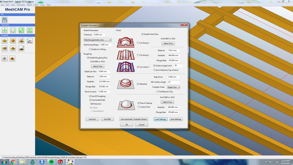Open the CAM menu
This screenshot has width=293, height=165.
[36, 5]
